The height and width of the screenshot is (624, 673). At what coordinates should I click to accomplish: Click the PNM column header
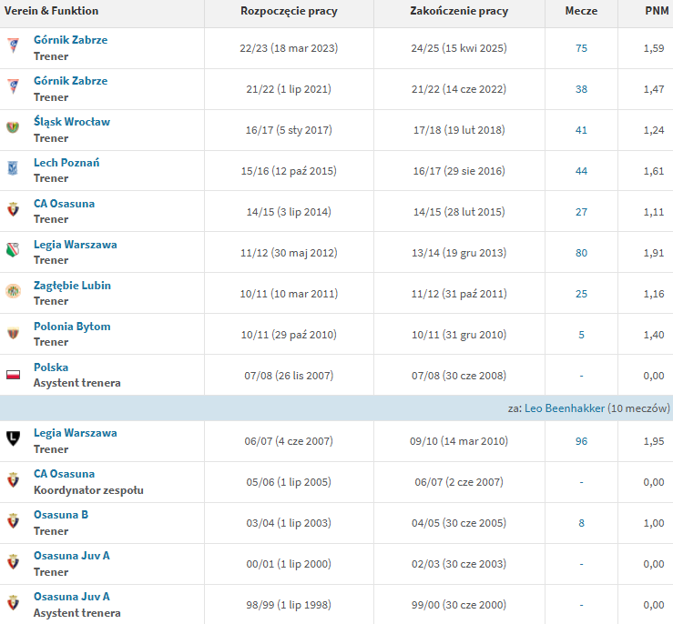tap(657, 11)
